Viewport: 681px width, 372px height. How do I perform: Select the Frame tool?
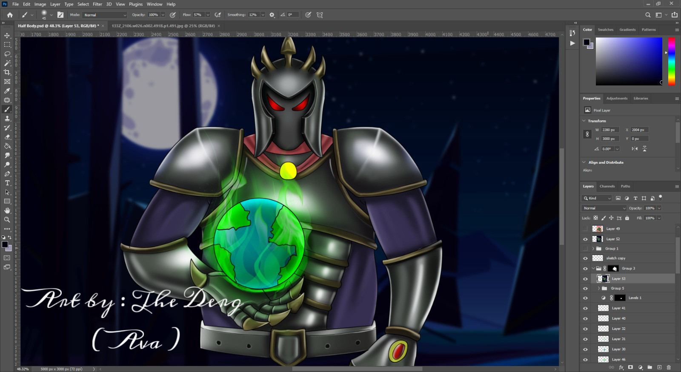pos(7,82)
